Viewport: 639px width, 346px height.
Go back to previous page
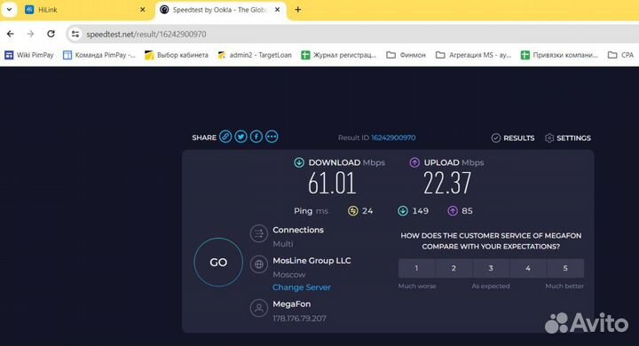10,35
